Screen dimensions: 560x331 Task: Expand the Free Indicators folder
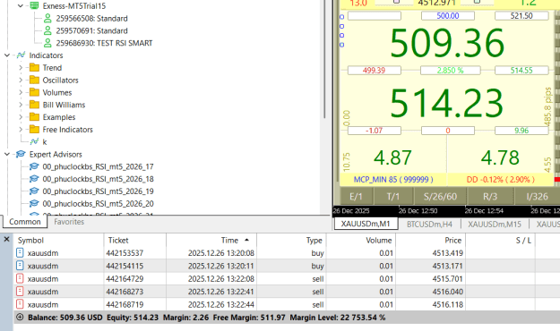click(x=21, y=130)
